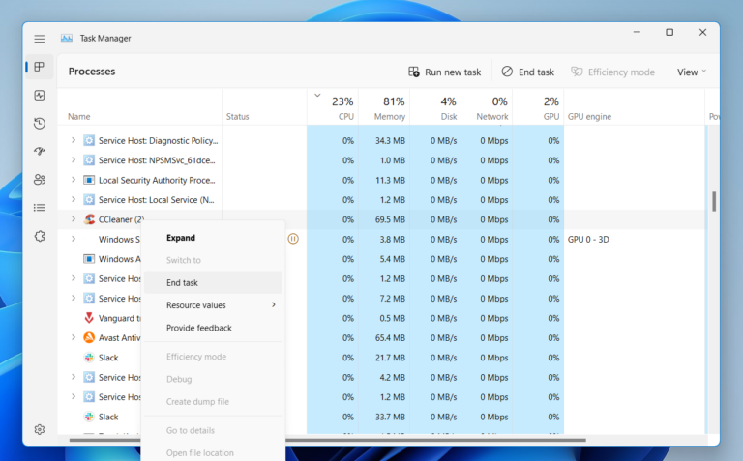
Task: Select Provide feedback in context menu
Action: click(x=213, y=328)
